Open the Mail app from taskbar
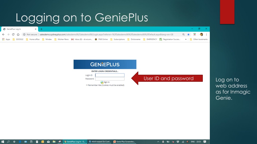 48,142
